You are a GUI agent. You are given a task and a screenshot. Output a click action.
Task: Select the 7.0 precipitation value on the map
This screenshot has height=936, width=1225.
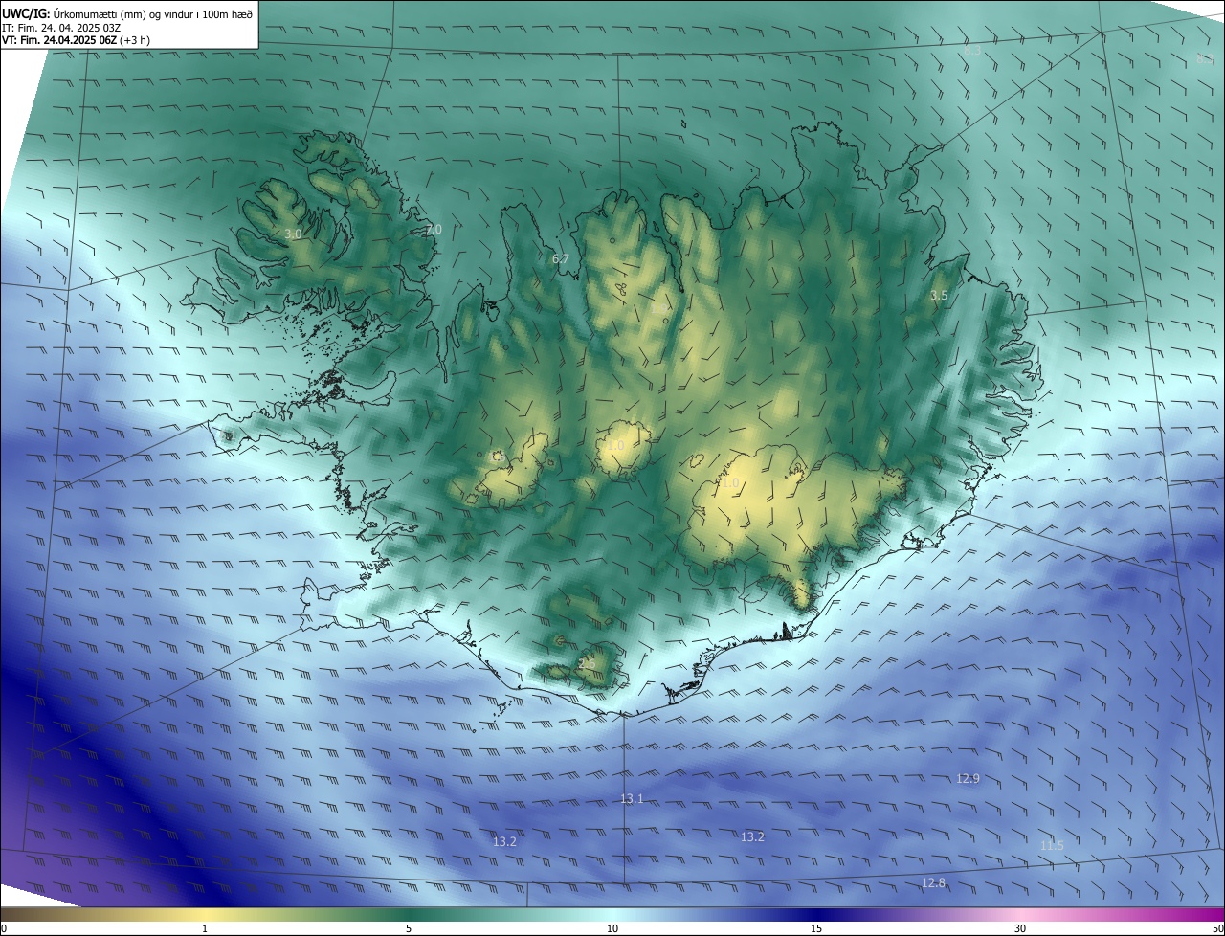434,230
